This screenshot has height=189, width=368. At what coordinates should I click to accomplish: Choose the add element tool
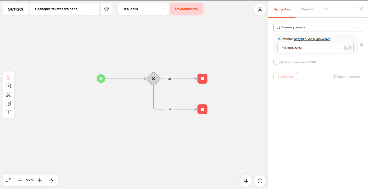[8, 86]
